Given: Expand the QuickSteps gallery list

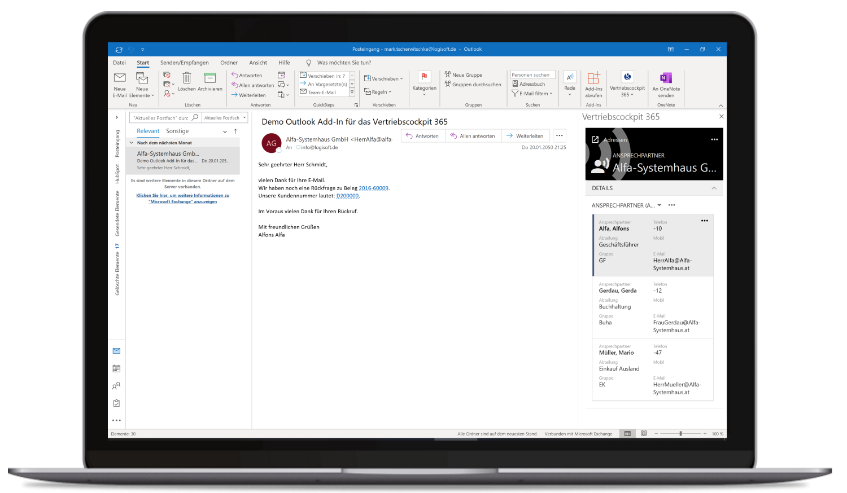Looking at the screenshot, I should pyautogui.click(x=352, y=92).
